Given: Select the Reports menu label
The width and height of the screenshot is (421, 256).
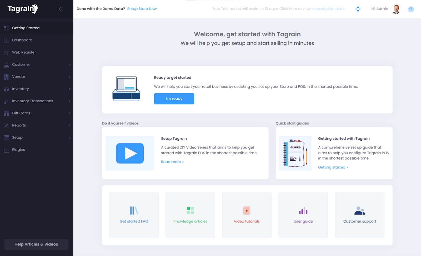Looking at the screenshot, I should (x=19, y=125).
